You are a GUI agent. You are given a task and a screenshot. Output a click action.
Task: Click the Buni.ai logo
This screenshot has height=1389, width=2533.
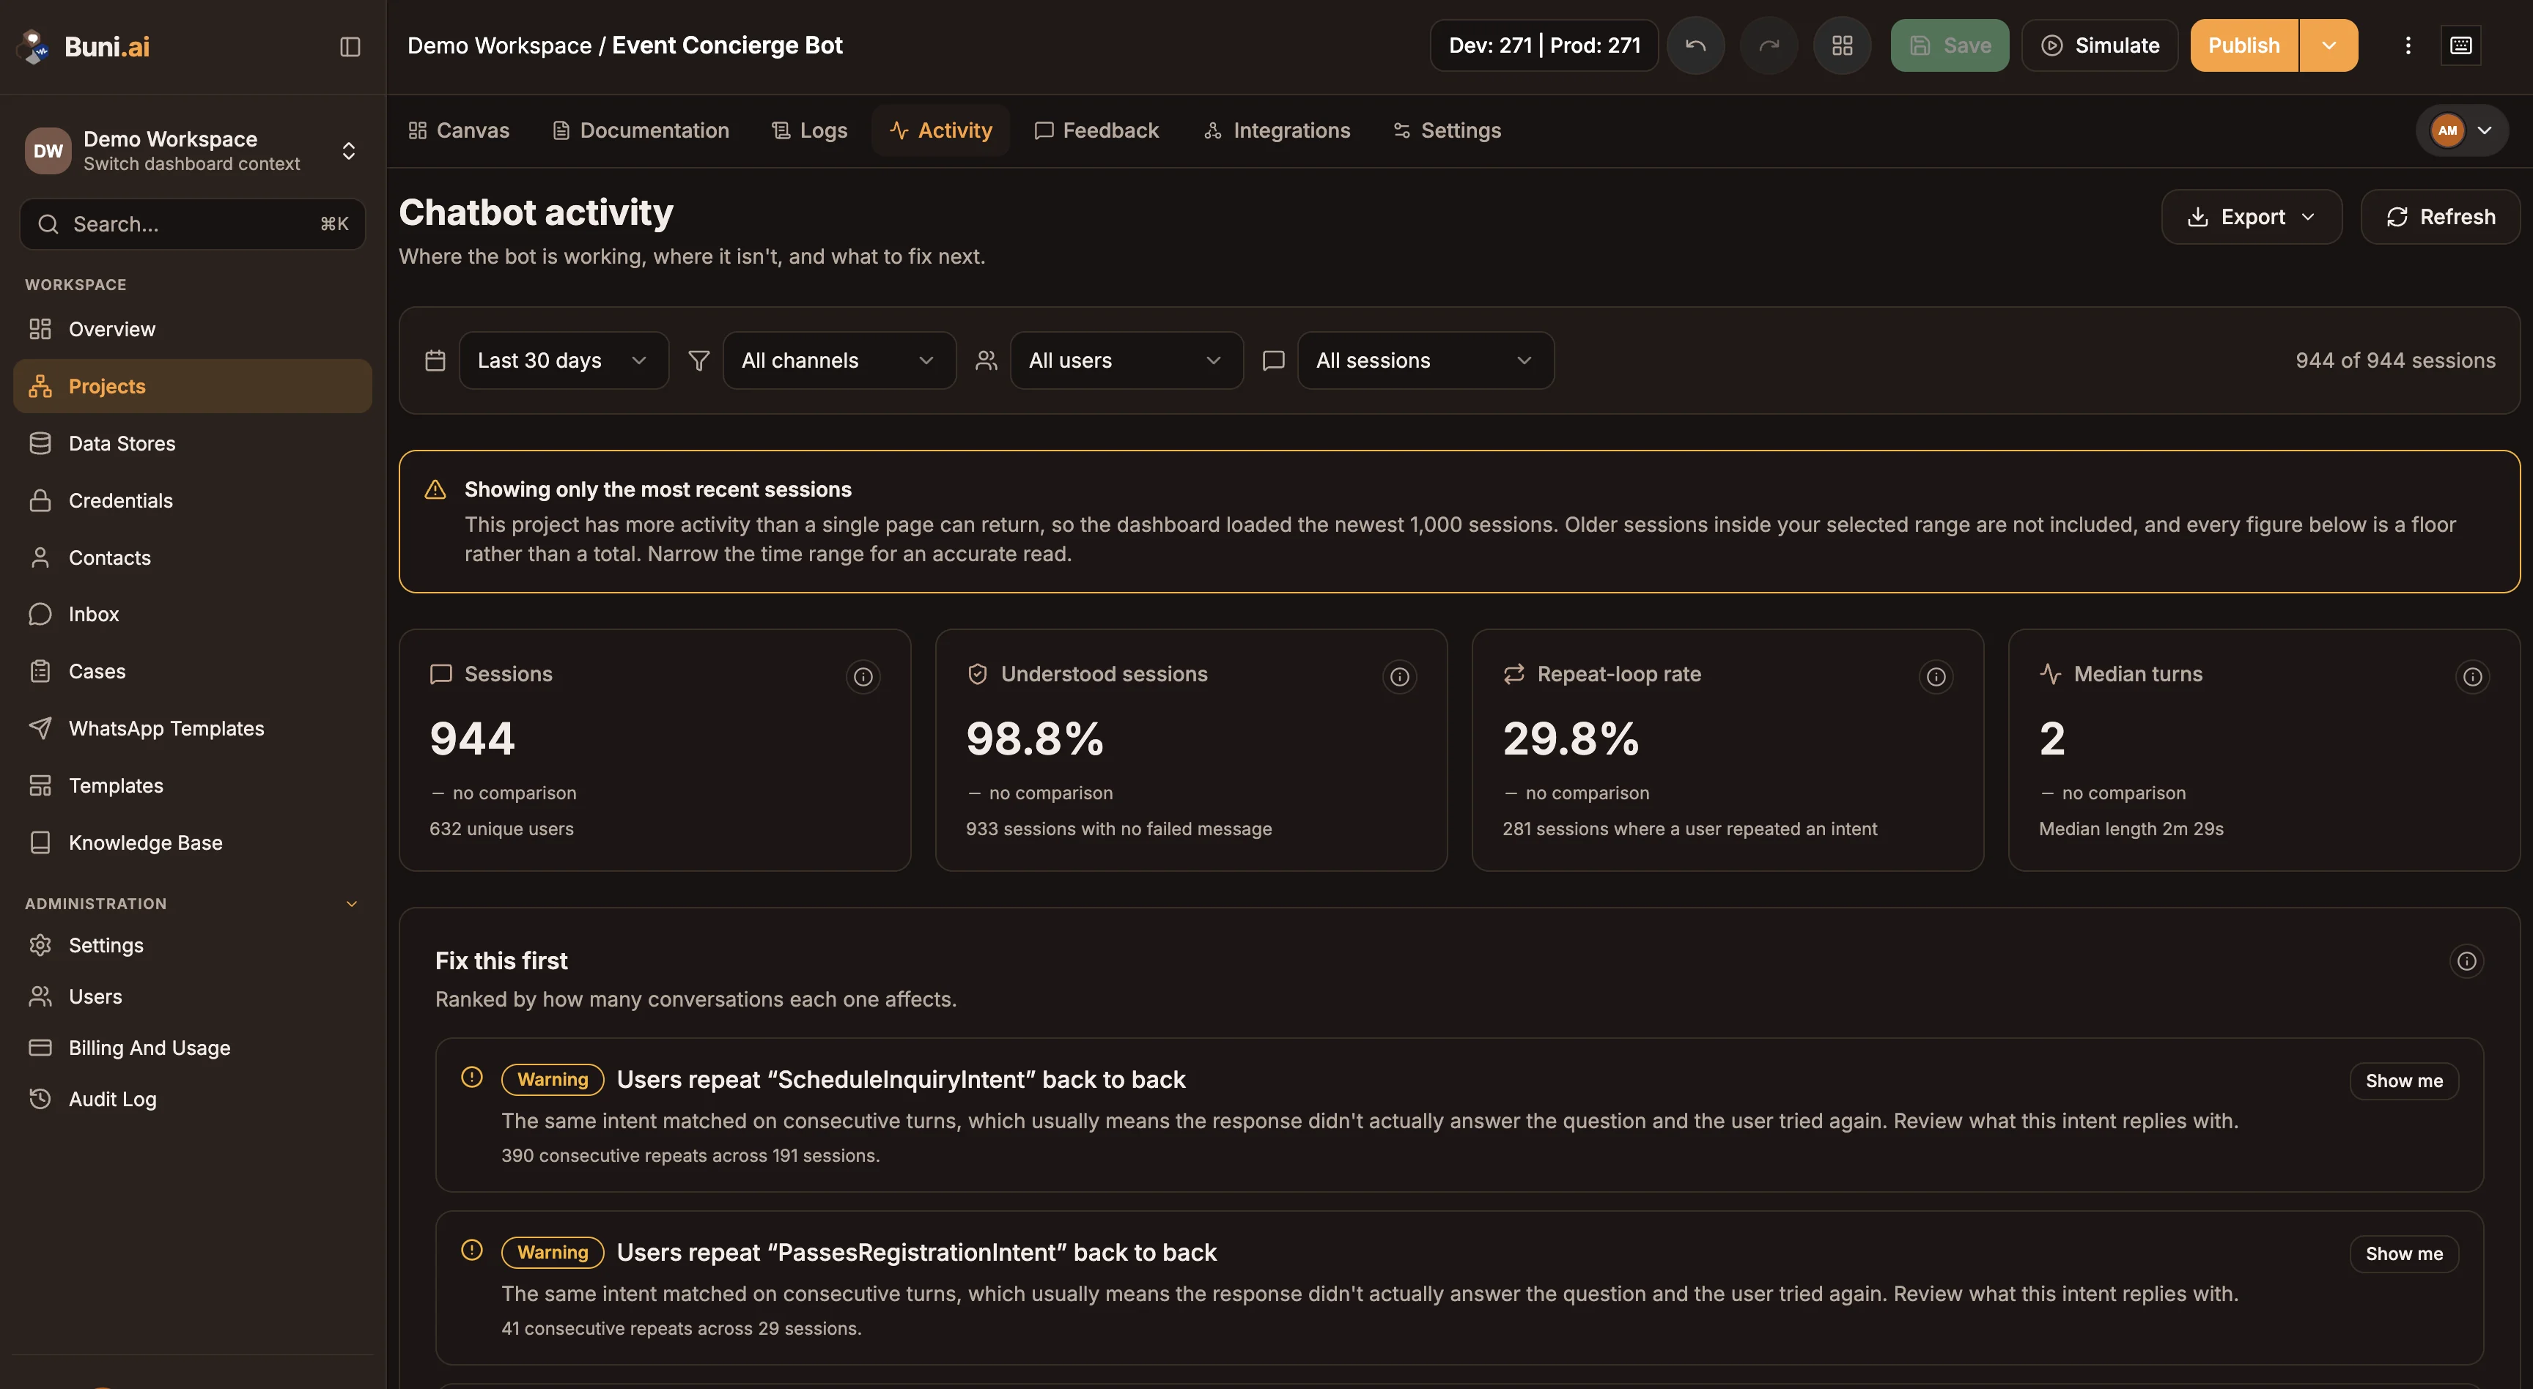click(x=84, y=46)
